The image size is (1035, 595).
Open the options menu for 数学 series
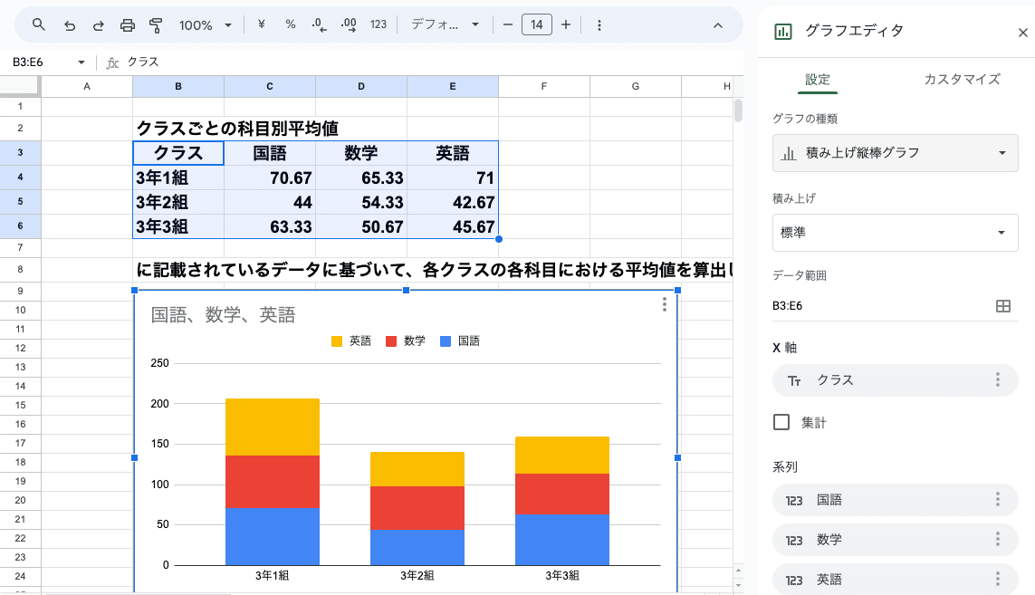click(x=997, y=539)
